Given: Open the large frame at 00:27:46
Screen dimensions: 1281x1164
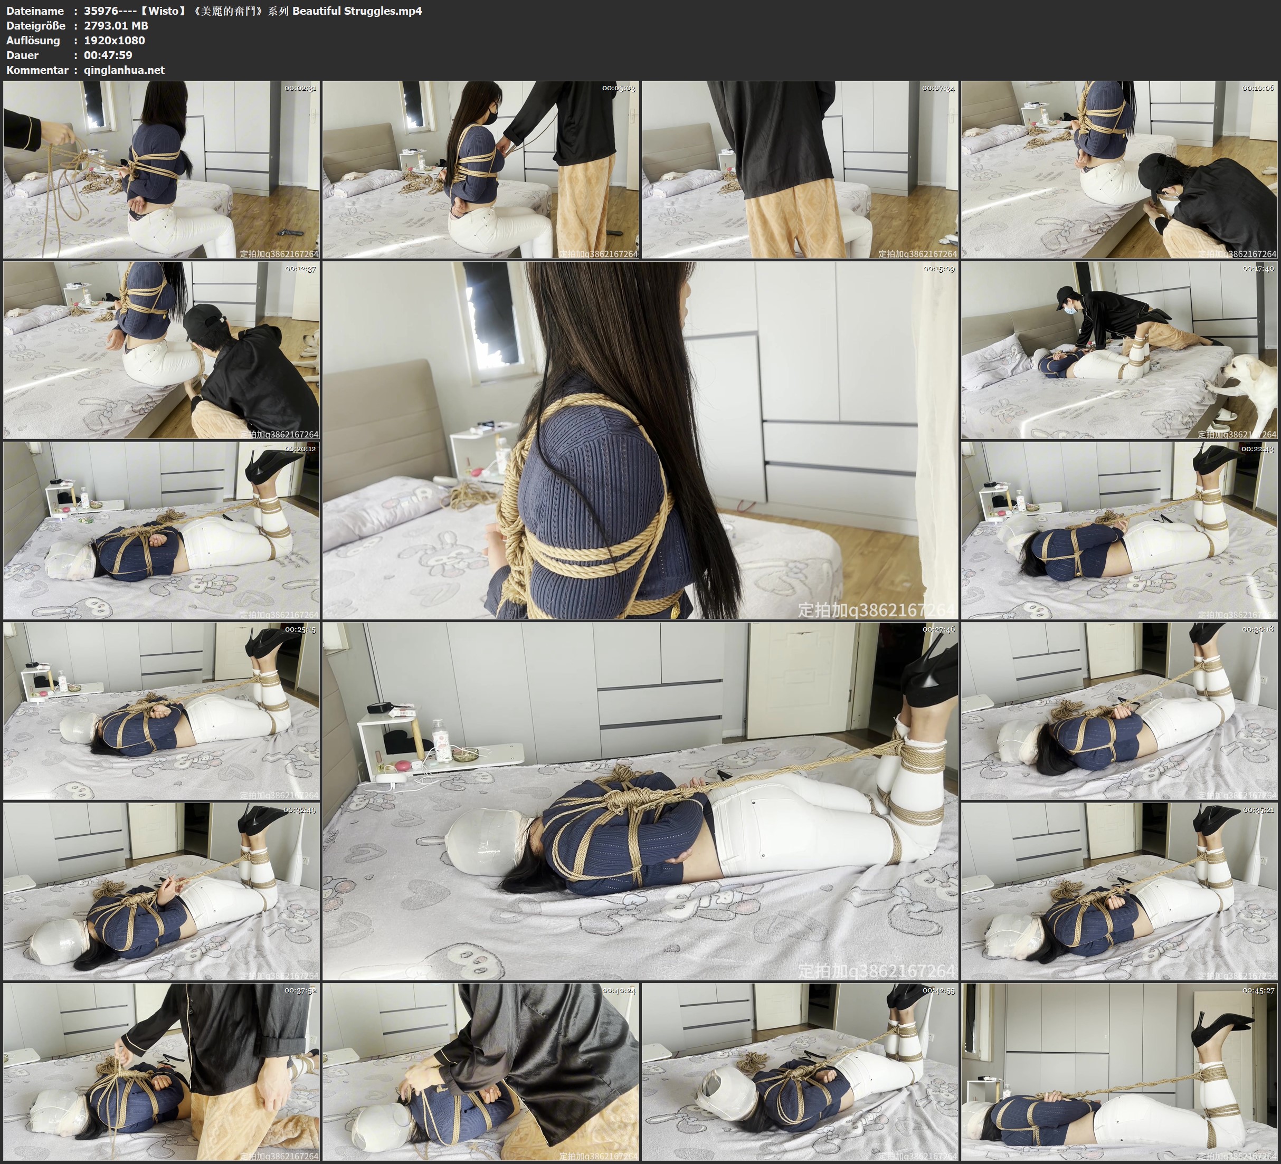Looking at the screenshot, I should (x=640, y=801).
